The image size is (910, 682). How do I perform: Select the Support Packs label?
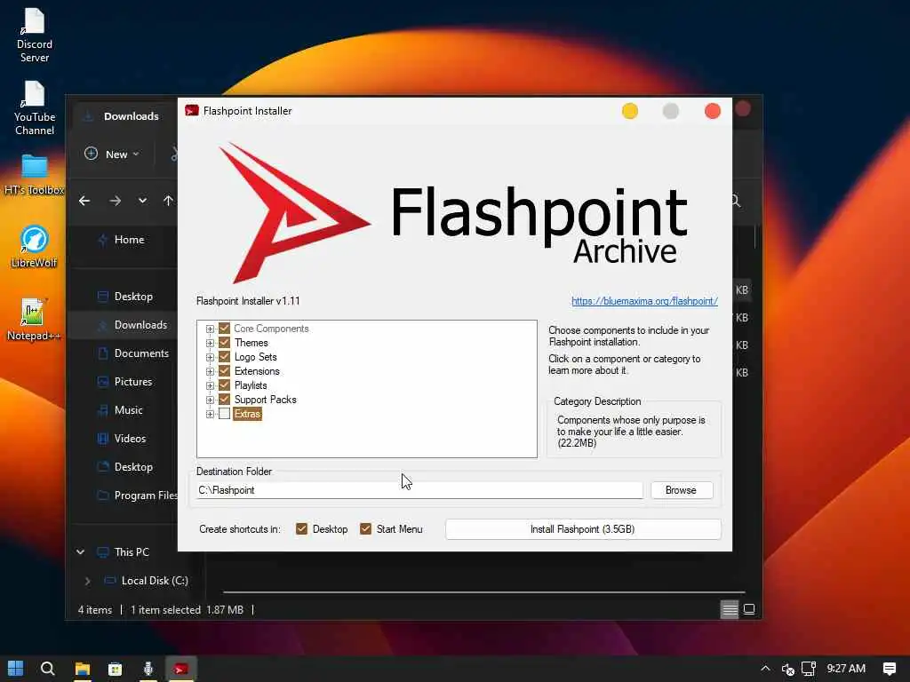point(265,400)
